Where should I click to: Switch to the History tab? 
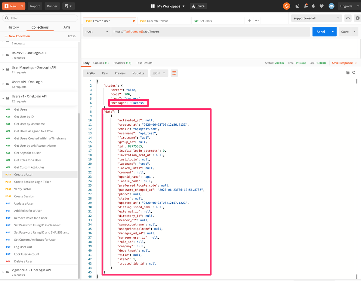pyautogui.click(x=13, y=27)
